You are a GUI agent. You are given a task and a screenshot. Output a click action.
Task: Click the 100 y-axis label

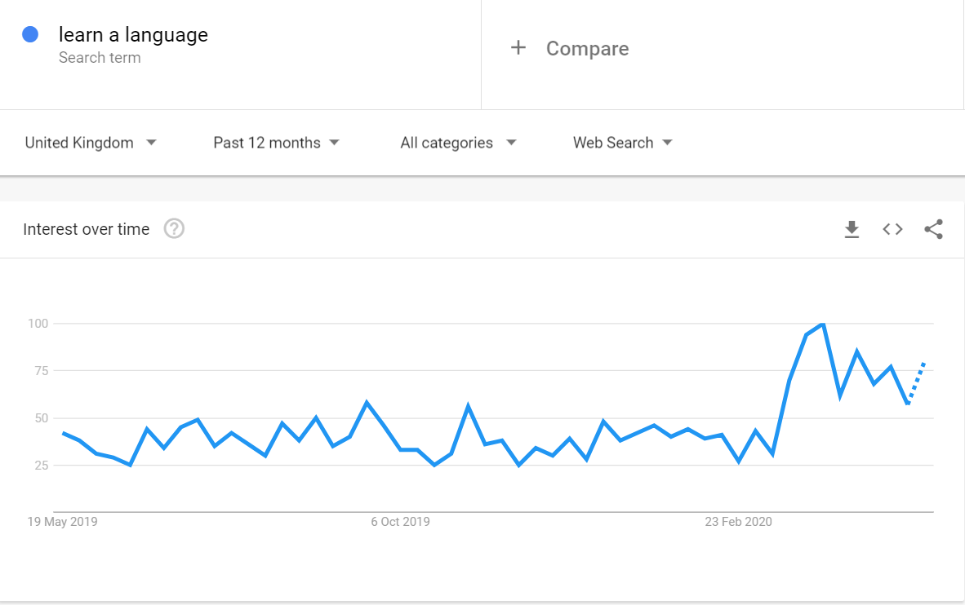[x=38, y=324]
